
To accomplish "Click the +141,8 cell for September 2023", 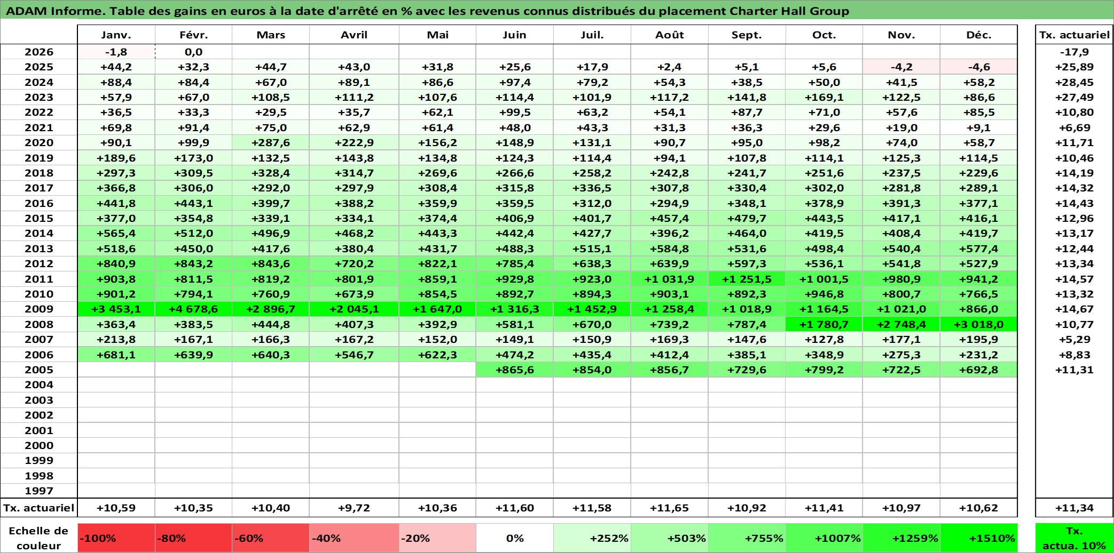I will pos(747,97).
